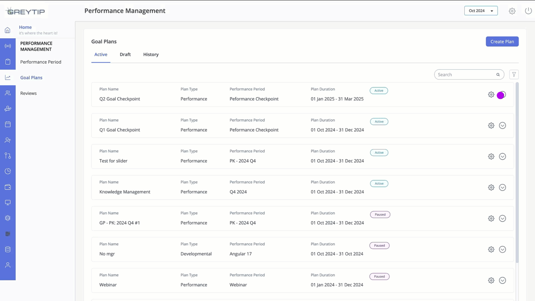Expand the Knowledge Management plan row

tap(502, 187)
